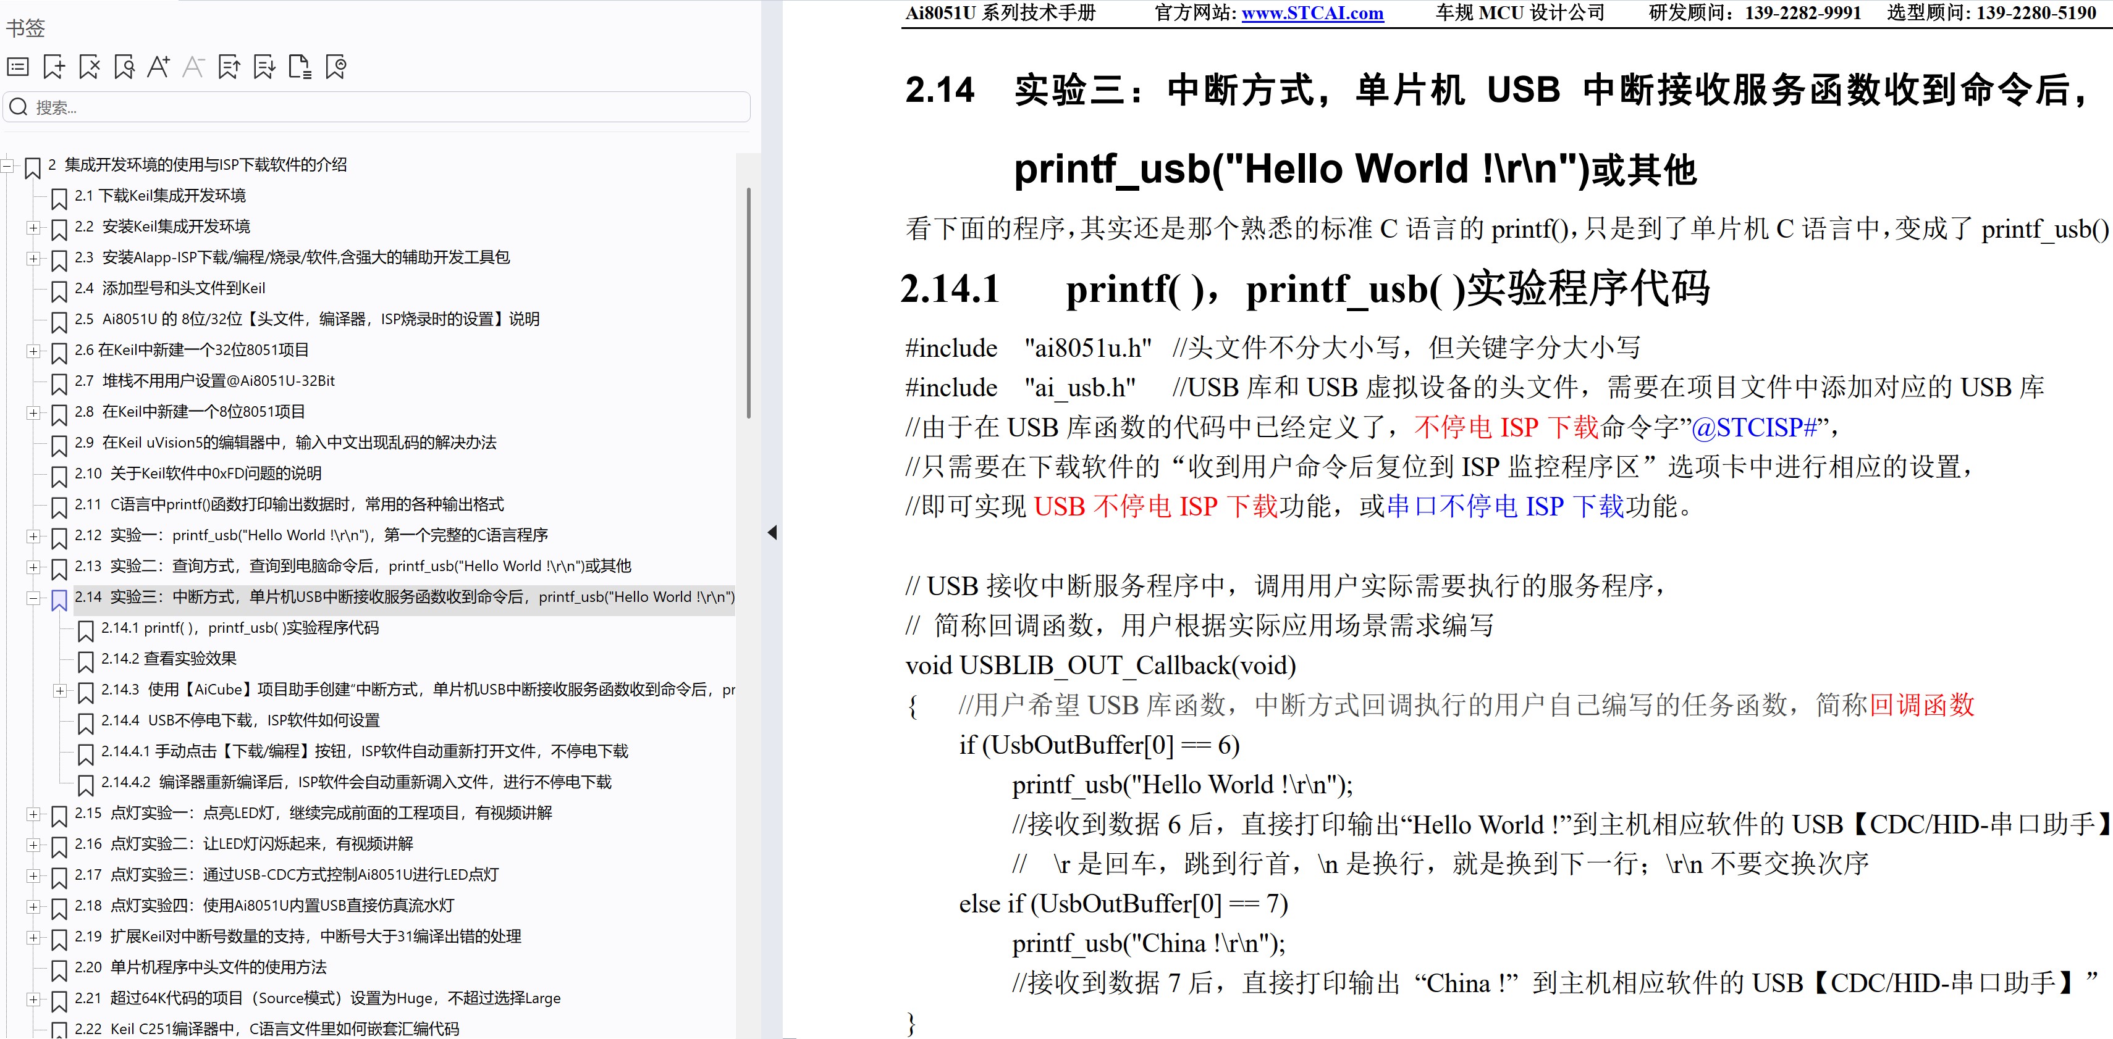Open the bookmark list options icon
This screenshot has width=2113, height=1039.
[x=18, y=67]
